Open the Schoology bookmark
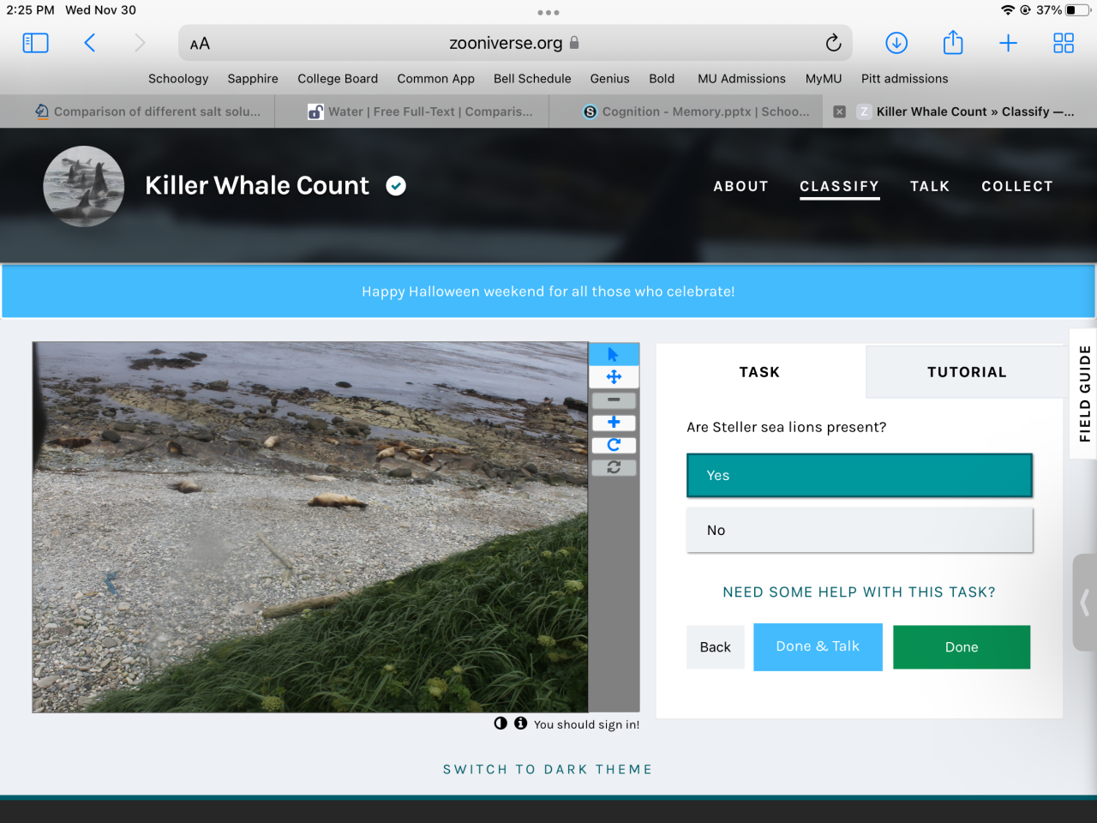 [178, 79]
